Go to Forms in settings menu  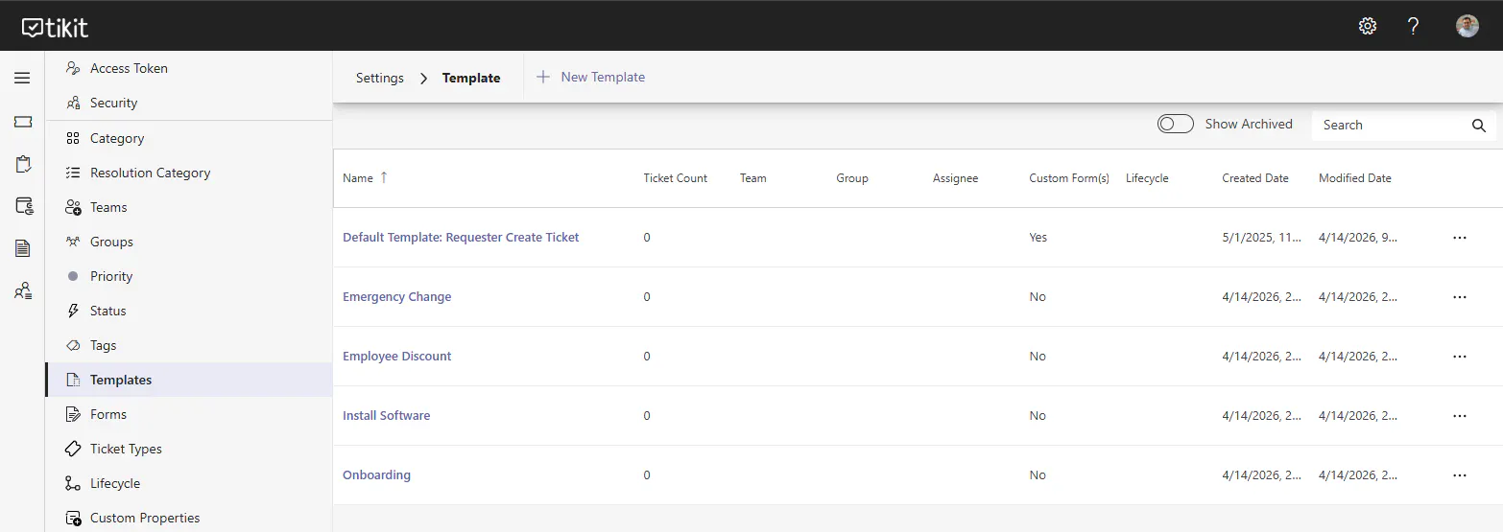pyautogui.click(x=107, y=414)
